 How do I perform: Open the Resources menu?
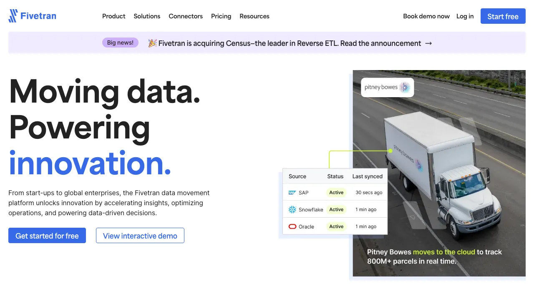click(254, 16)
